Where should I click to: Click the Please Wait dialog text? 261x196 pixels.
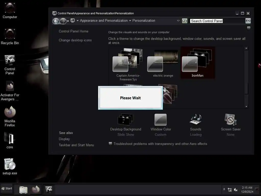click(x=130, y=98)
